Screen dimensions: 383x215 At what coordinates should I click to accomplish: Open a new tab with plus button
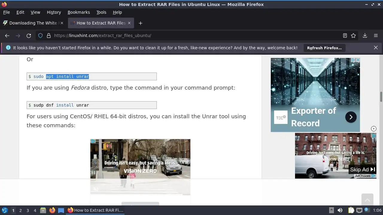tap(140, 23)
